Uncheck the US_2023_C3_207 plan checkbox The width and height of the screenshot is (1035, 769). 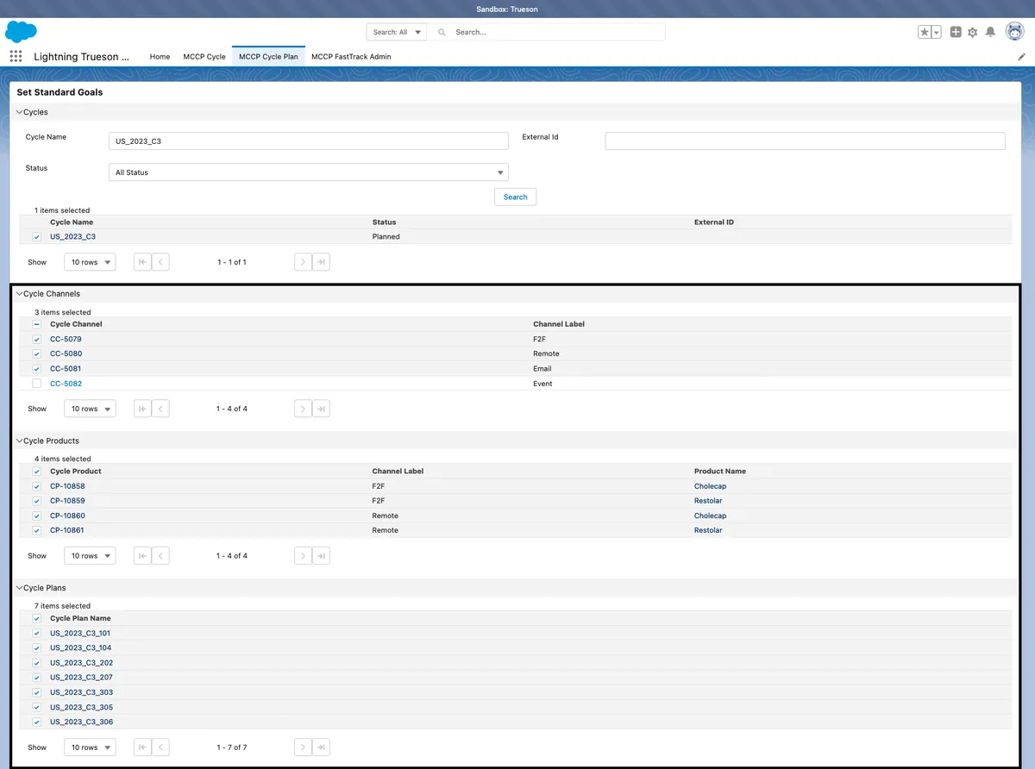[x=36, y=678]
